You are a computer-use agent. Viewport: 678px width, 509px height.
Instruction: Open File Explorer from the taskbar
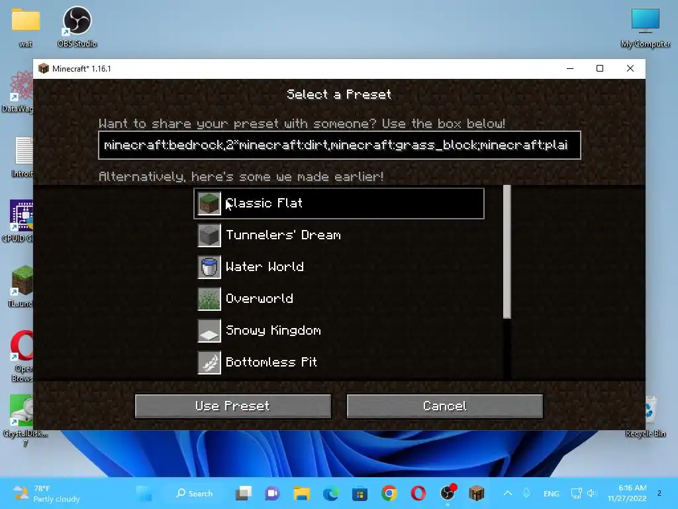pos(302,493)
